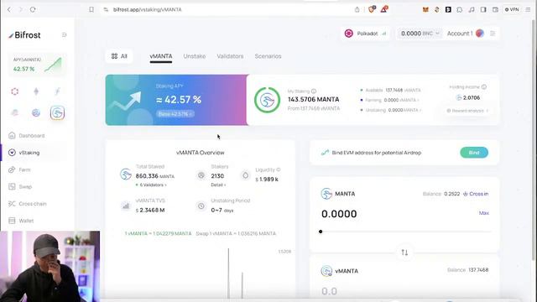Expand 0.0000 BNC balance dropdown
Screen dimensions: 537x302
coord(420,34)
